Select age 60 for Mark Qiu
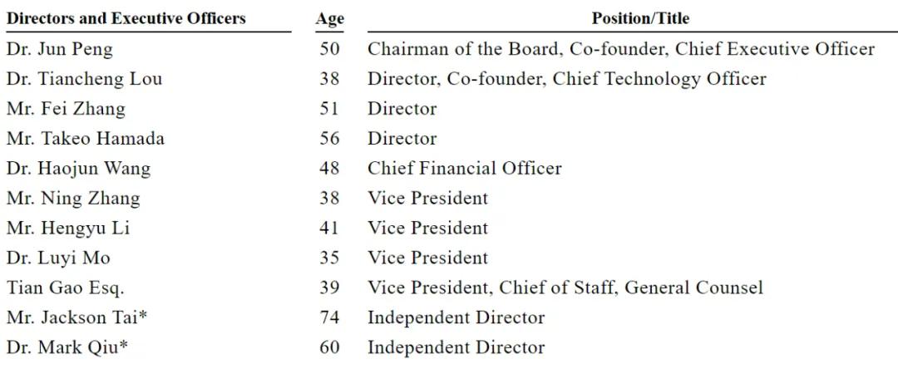Image resolution: width=898 pixels, height=369 pixels. pyautogui.click(x=330, y=347)
